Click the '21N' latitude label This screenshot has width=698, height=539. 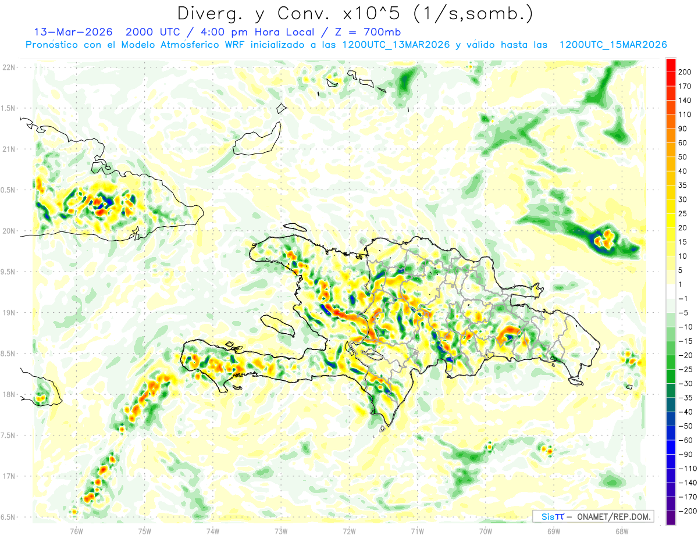[8, 149]
